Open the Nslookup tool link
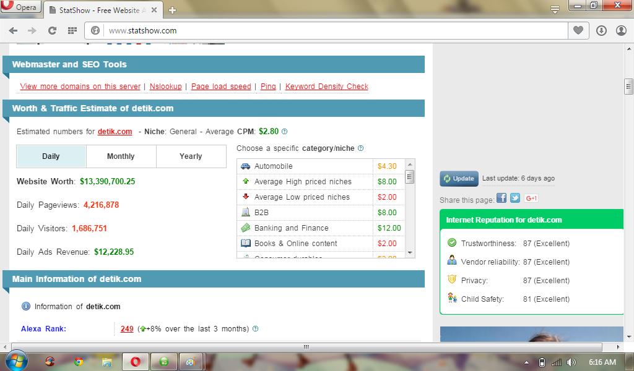634x371 pixels. click(166, 87)
